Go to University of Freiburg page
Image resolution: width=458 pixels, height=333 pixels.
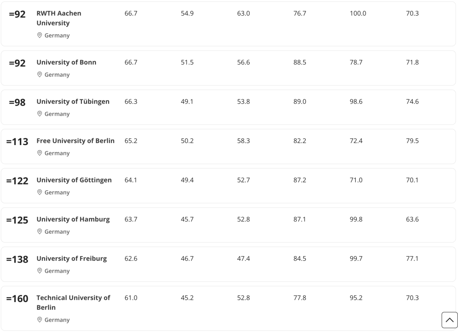[72, 259]
